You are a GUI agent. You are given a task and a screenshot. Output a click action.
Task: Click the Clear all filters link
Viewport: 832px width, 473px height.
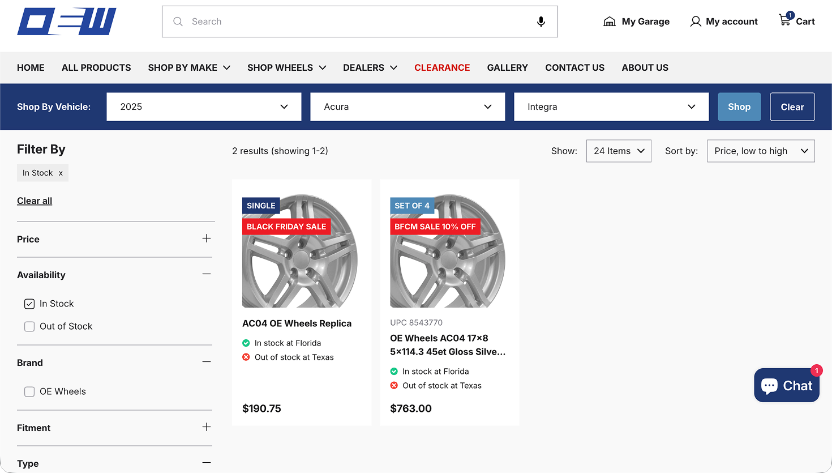pyautogui.click(x=35, y=201)
